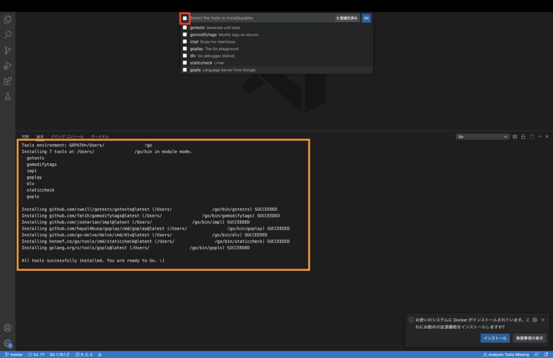Open the Go output channel dropdown
Image resolution: width=553 pixels, height=358 pixels.
click(482, 137)
